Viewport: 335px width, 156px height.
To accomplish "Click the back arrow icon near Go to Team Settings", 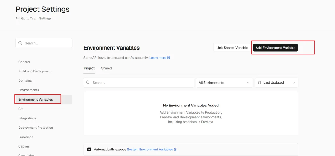I will click(17, 19).
